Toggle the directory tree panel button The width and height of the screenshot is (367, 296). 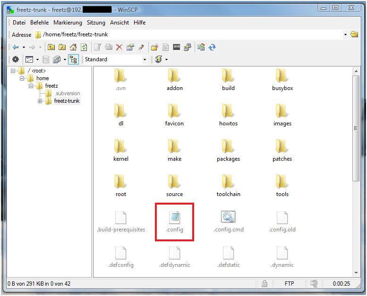click(x=73, y=59)
